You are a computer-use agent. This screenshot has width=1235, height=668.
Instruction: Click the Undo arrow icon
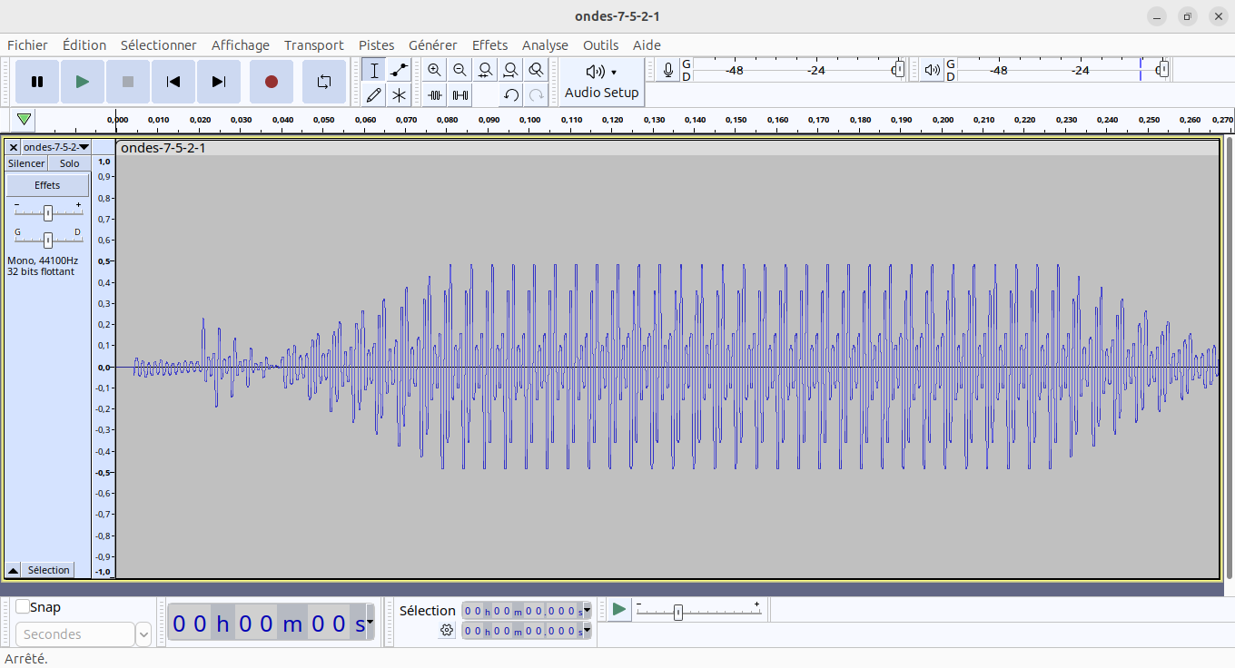pos(511,94)
